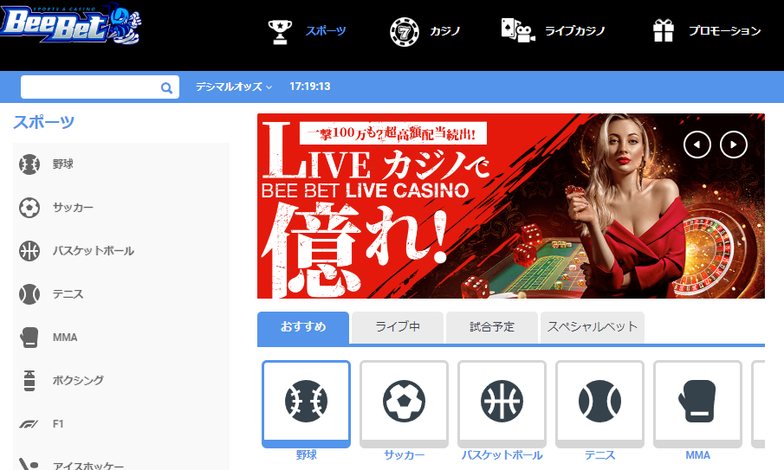
Task: Switch to the スペシャルベット tab
Action: coord(593,327)
